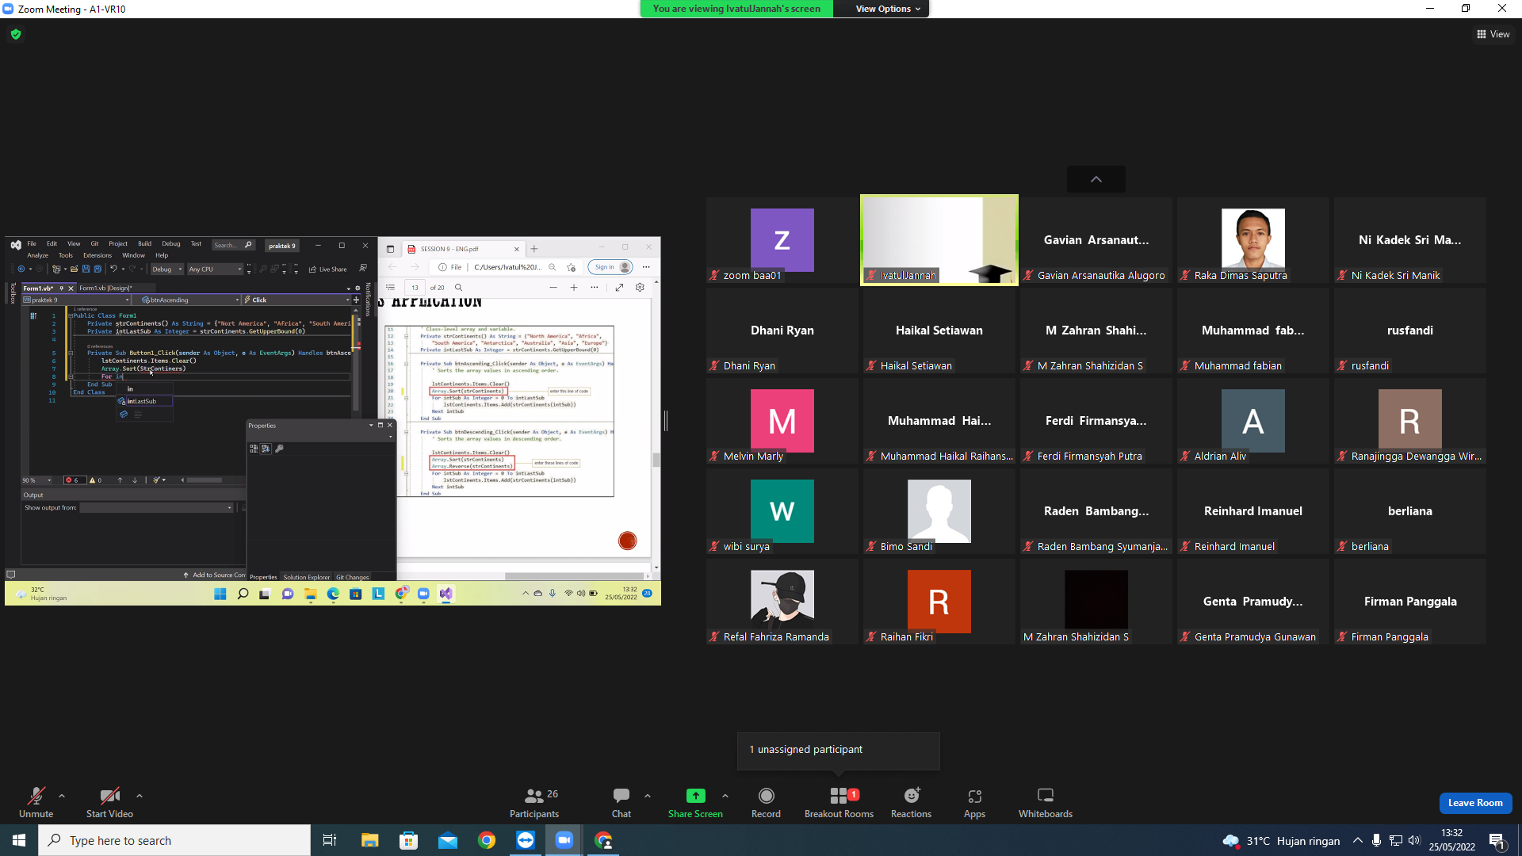Click the PDF horizontal scrollbar
This screenshot has width=1522, height=856.
coord(574,576)
